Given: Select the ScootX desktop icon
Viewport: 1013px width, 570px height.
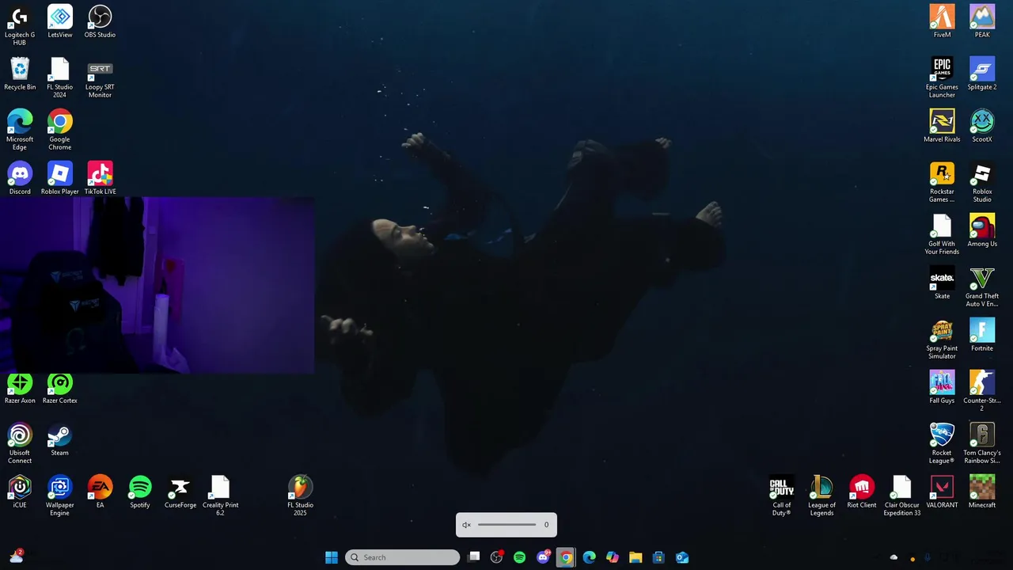Looking at the screenshot, I should 982,126.
